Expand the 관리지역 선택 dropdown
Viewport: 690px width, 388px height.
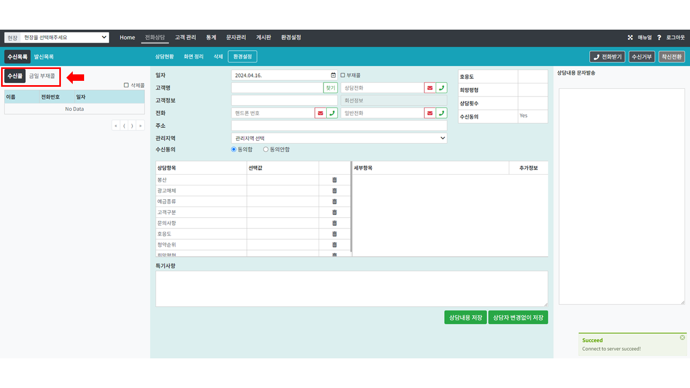339,138
